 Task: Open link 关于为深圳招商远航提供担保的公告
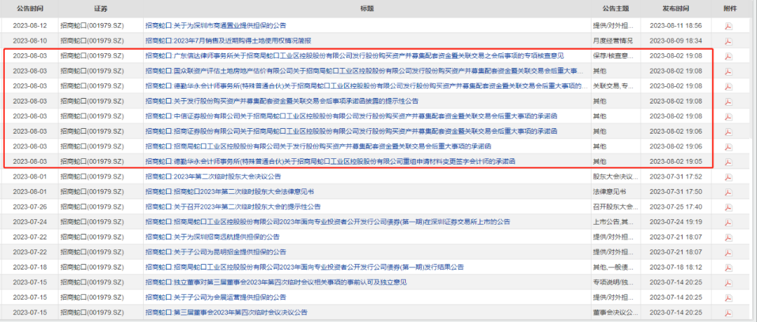pyautogui.click(x=212, y=237)
